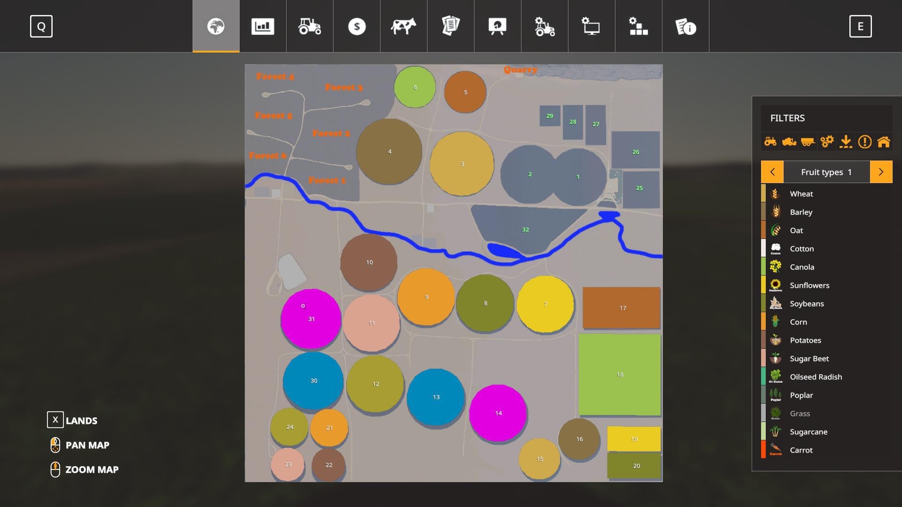Open the monitor display settings tab
902x507 pixels.
[x=591, y=27]
